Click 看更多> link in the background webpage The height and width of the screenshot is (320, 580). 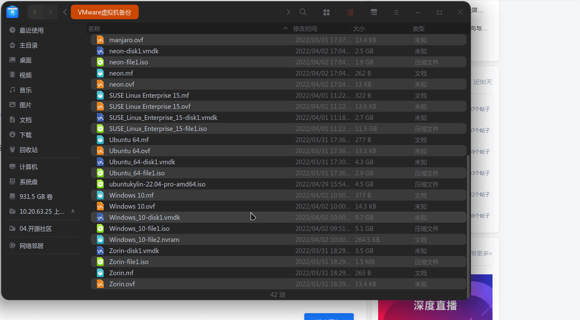[481, 253]
